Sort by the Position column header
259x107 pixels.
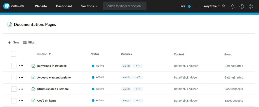click(x=44, y=54)
